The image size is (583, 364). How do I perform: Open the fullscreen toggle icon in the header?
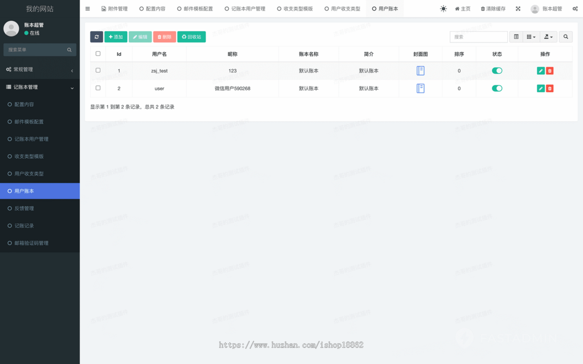tap(517, 8)
